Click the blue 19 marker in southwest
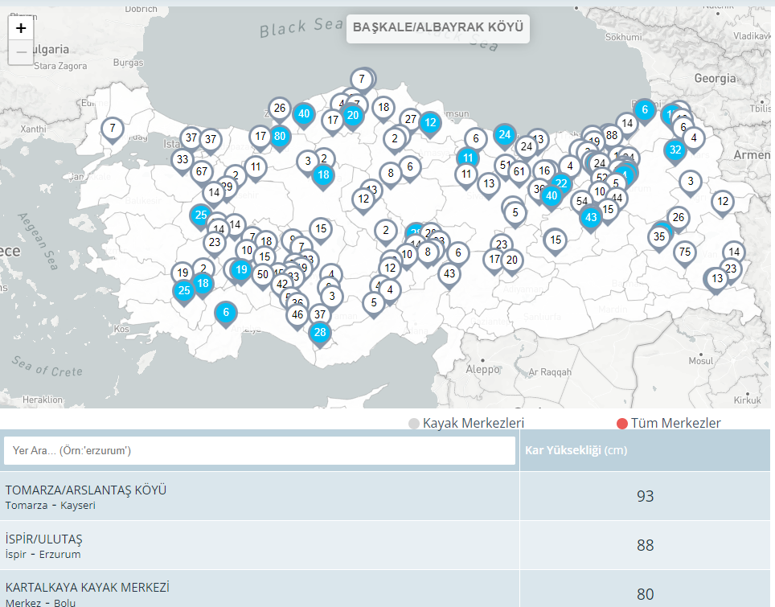775x607 pixels. click(x=241, y=270)
